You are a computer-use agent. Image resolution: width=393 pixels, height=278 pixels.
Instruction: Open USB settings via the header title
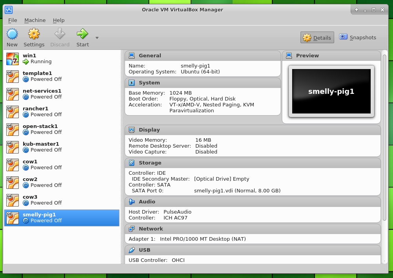(145, 250)
